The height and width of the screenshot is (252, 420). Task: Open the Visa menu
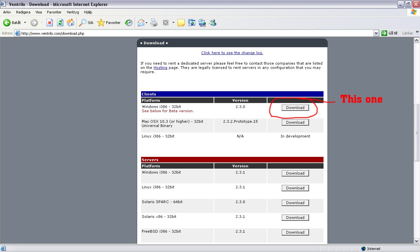tap(39, 12)
